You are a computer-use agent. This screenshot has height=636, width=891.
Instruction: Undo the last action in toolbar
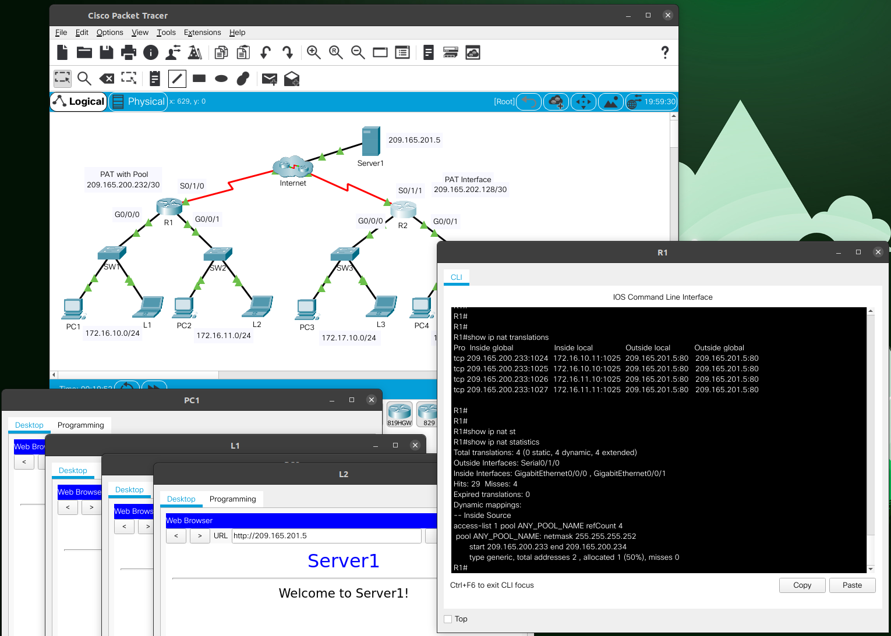[x=266, y=53]
